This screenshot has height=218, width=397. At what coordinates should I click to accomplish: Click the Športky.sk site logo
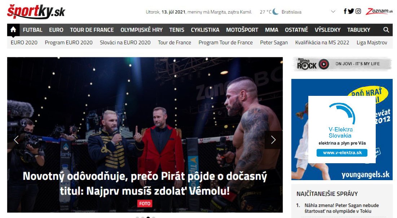[x=36, y=12]
